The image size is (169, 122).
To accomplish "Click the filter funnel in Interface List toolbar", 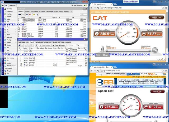I will pyautogui.click(x=37, y=15).
